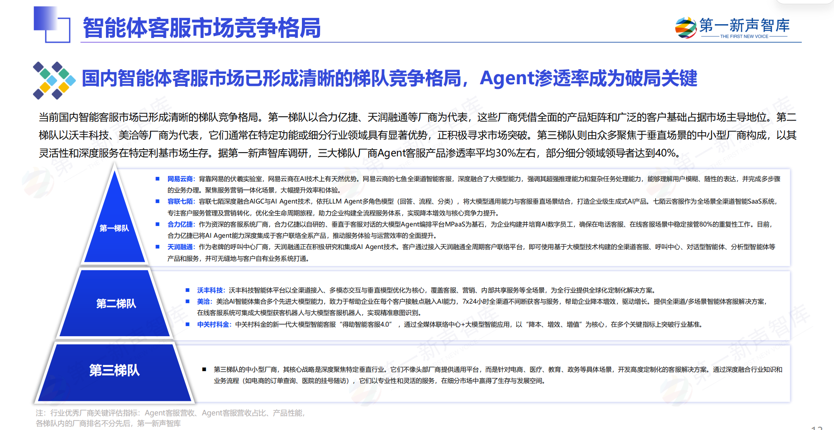The height and width of the screenshot is (430, 834).
Task: Click the text mentioning MPaaS platform
Action: 470,230
